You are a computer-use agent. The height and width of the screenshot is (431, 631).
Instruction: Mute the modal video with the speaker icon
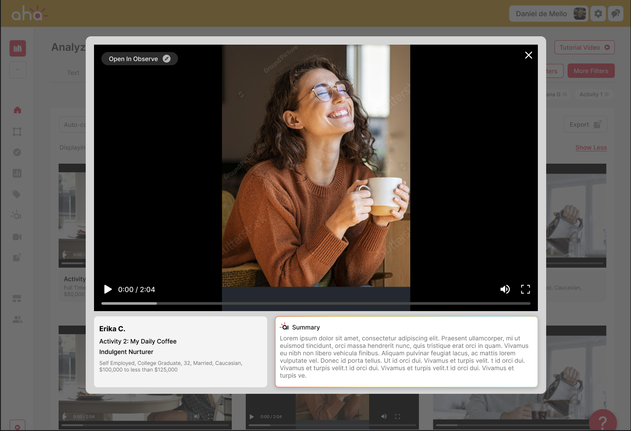point(505,289)
